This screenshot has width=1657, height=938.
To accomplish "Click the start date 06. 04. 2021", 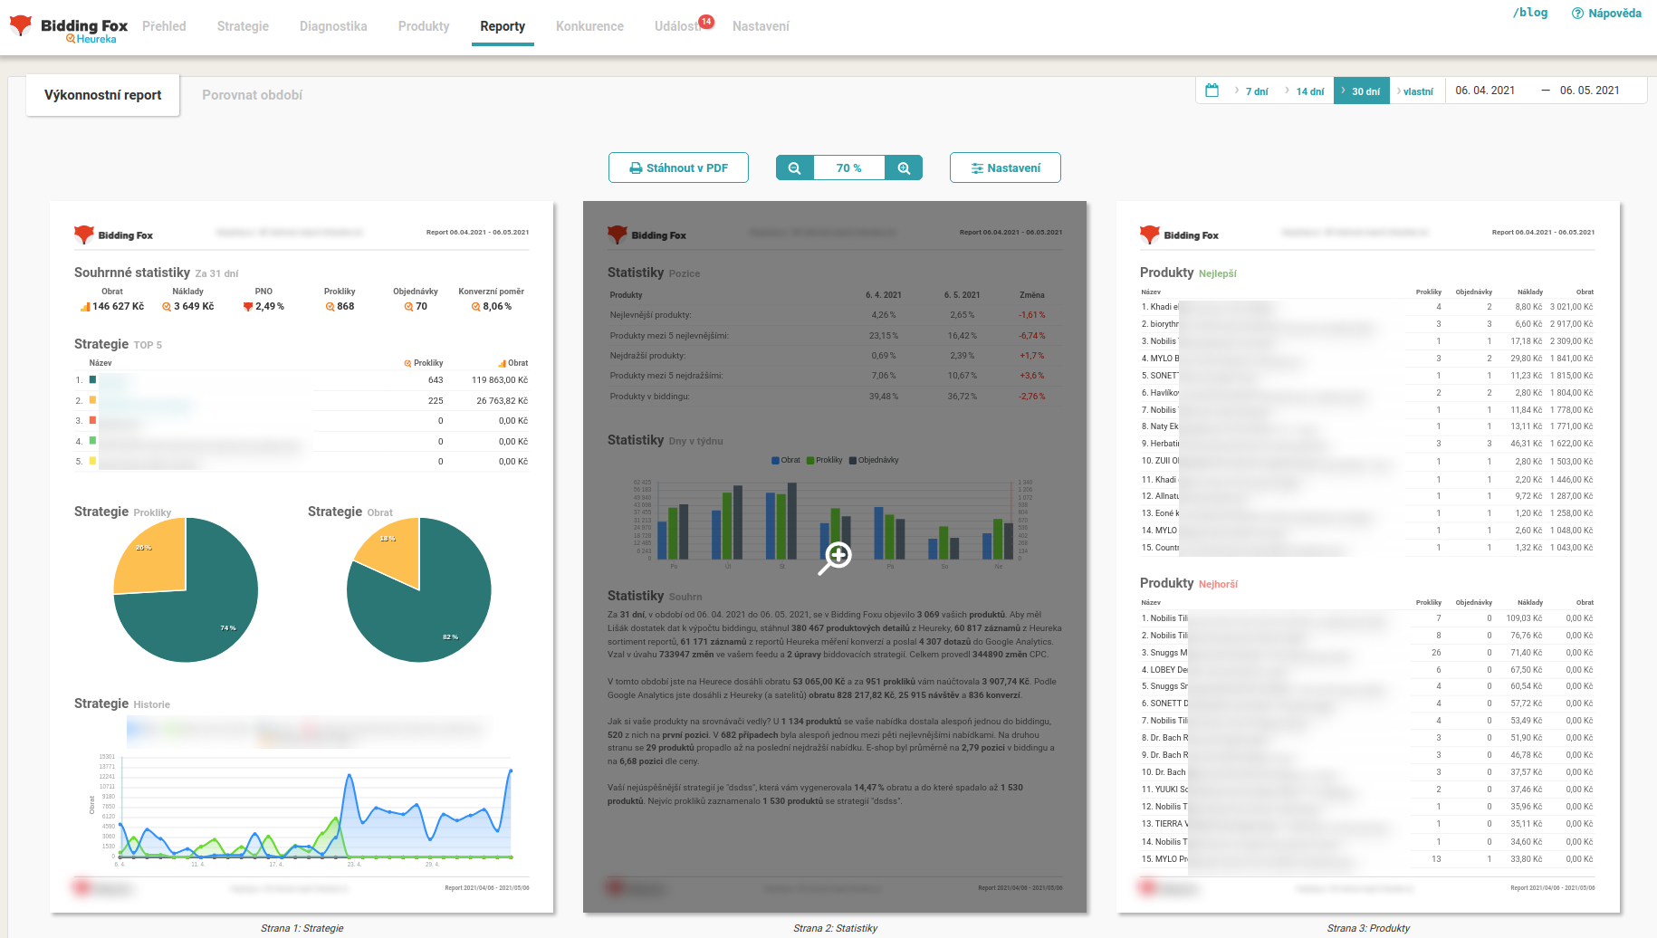I will click(x=1485, y=91).
